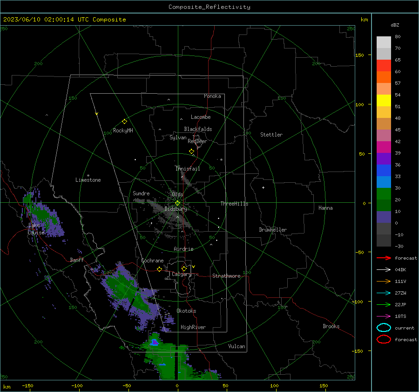Click the Lake Louise label

(x=36, y=229)
